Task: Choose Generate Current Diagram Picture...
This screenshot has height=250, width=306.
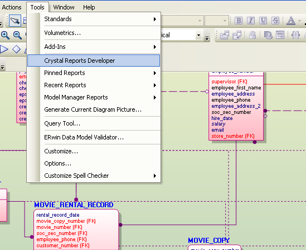Action: click(x=94, y=109)
